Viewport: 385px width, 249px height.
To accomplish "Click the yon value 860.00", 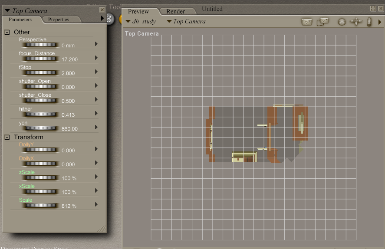I will 69,129.
